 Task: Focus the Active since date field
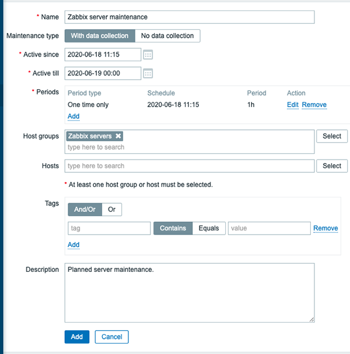click(103, 54)
